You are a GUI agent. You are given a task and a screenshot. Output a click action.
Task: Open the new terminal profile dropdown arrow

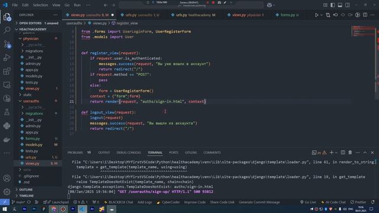336,153
